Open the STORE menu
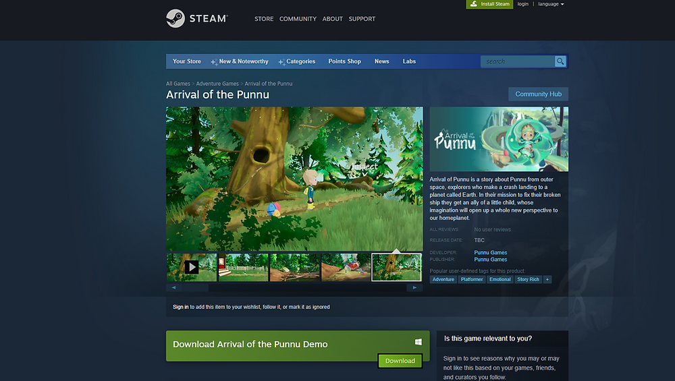The height and width of the screenshot is (381, 675). tap(264, 19)
